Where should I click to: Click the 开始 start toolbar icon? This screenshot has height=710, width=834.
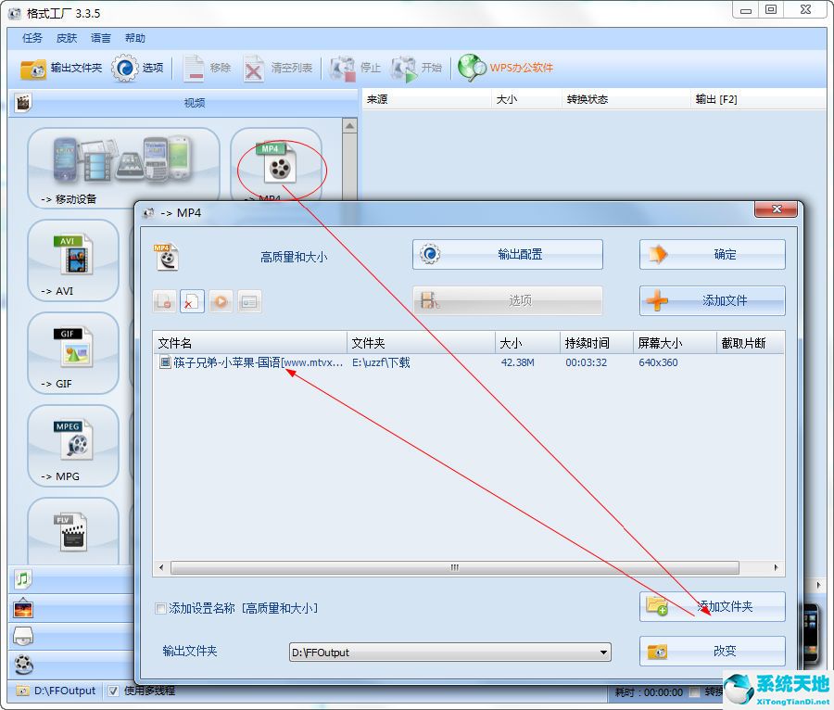click(404, 68)
